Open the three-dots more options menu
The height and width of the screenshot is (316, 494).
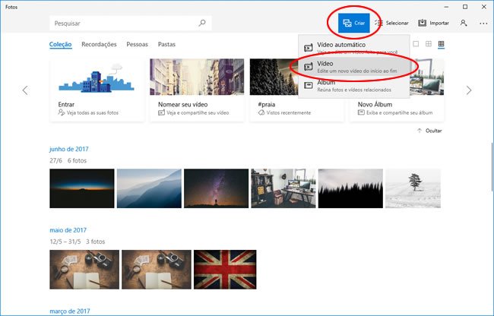point(483,24)
